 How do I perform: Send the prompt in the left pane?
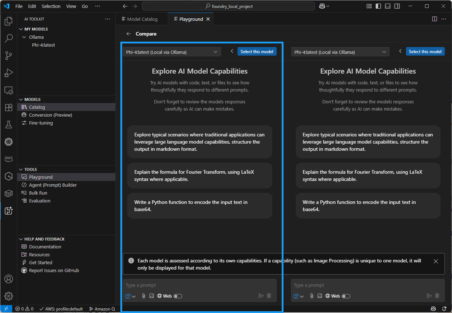click(261, 296)
